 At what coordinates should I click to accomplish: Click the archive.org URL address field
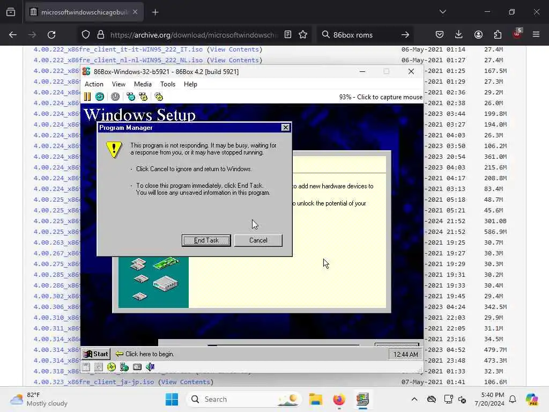(194, 35)
